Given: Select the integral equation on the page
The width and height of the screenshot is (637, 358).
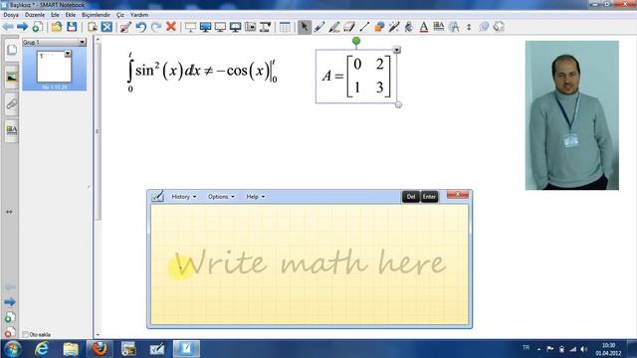Looking at the screenshot, I should (202, 73).
